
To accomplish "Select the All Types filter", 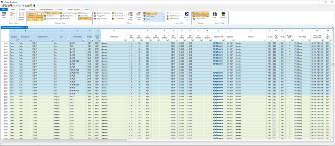I will [84, 19].
